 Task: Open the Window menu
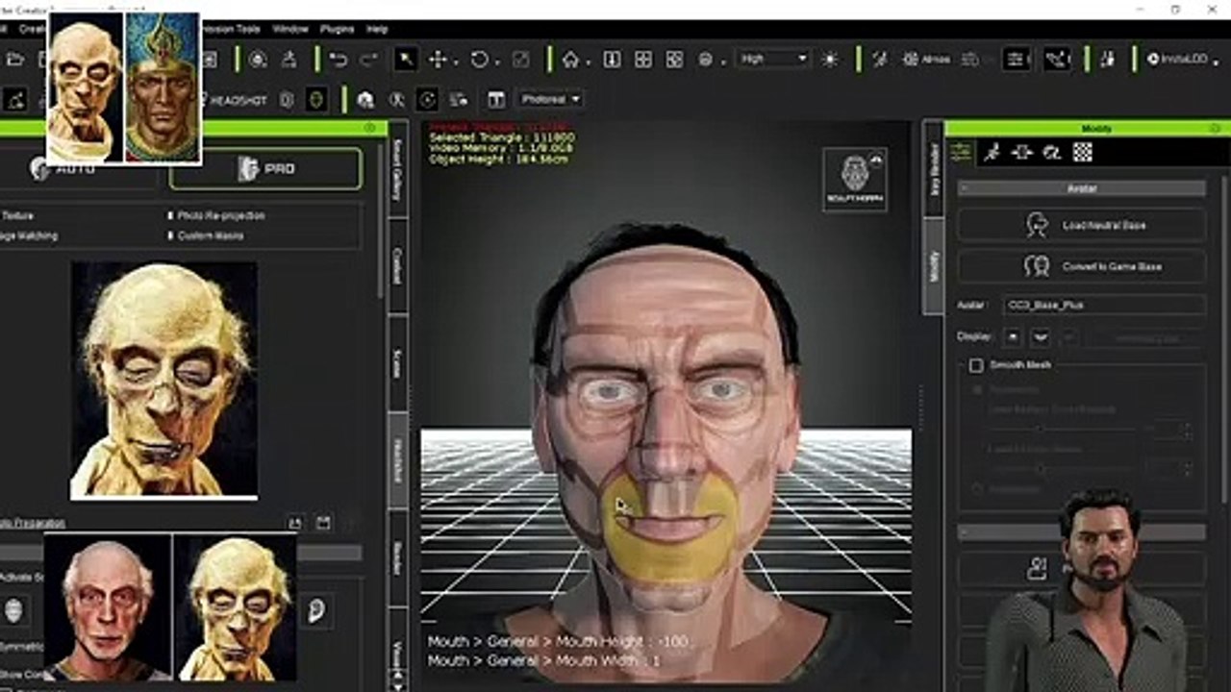[x=290, y=29]
